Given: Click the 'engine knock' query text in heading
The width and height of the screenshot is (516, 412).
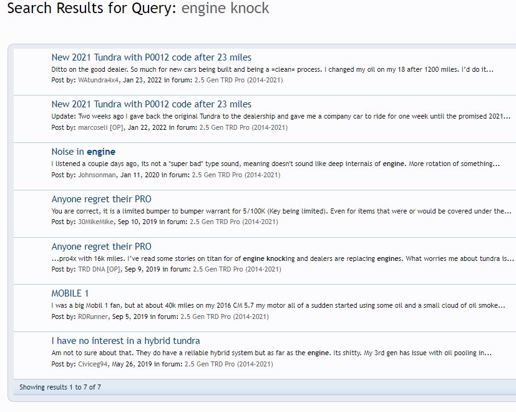Looking at the screenshot, I should point(225,8).
